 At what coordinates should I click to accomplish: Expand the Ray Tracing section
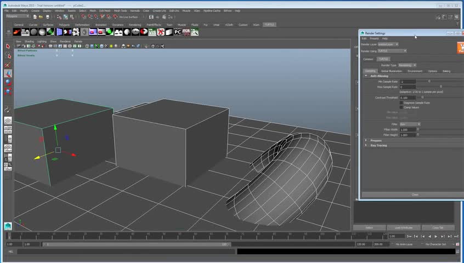pos(366,145)
